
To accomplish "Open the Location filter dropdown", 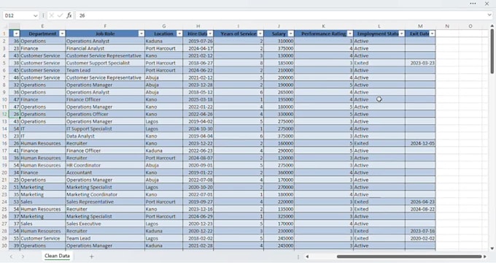I will (x=179, y=34).
